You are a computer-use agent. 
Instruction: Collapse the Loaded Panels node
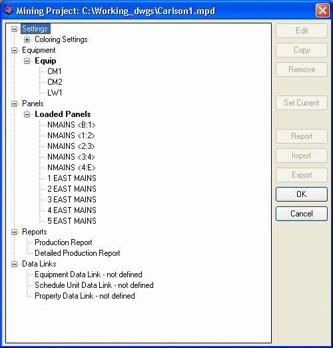coord(27,114)
